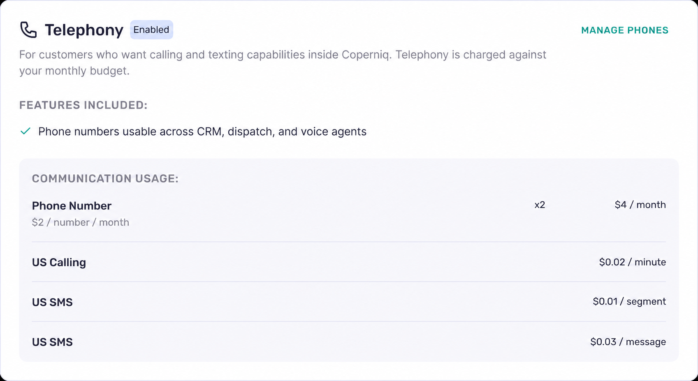
Task: Click the $0.02 / minute calling rate
Action: click(x=632, y=262)
